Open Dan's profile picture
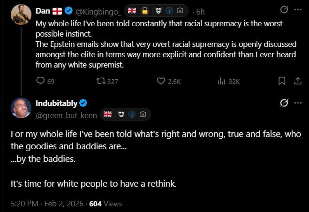 tap(21, 15)
